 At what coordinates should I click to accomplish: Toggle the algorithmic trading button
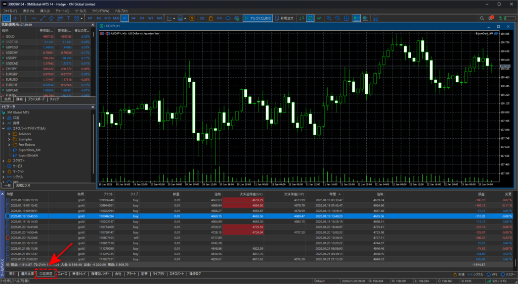(x=258, y=18)
